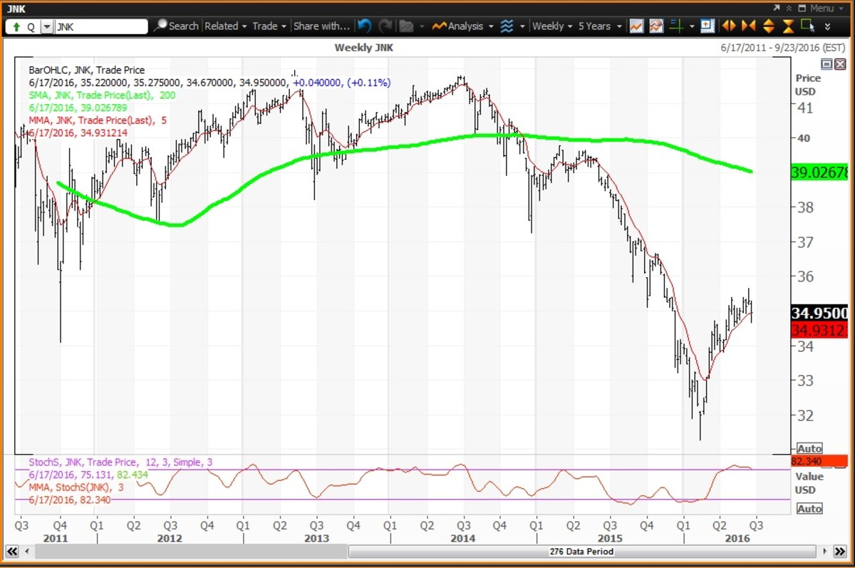Screen dimensions: 855x568
Task: Click the Price USD axis label
Action: [808, 85]
